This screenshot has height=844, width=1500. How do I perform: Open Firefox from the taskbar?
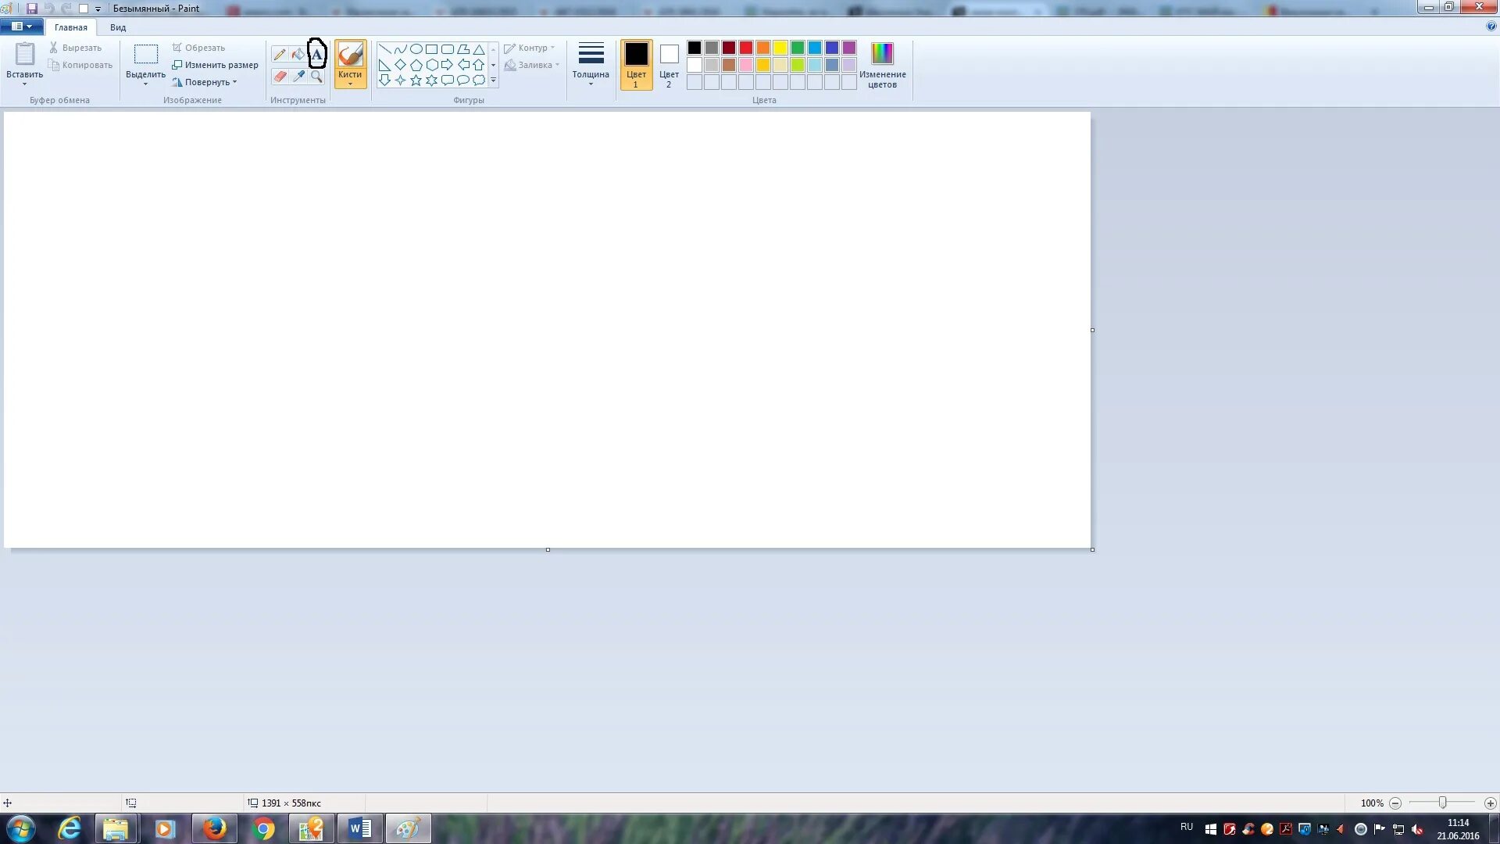(214, 828)
